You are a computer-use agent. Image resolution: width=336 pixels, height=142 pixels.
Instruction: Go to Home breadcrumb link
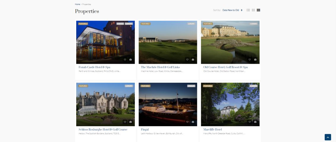[x=77, y=4]
